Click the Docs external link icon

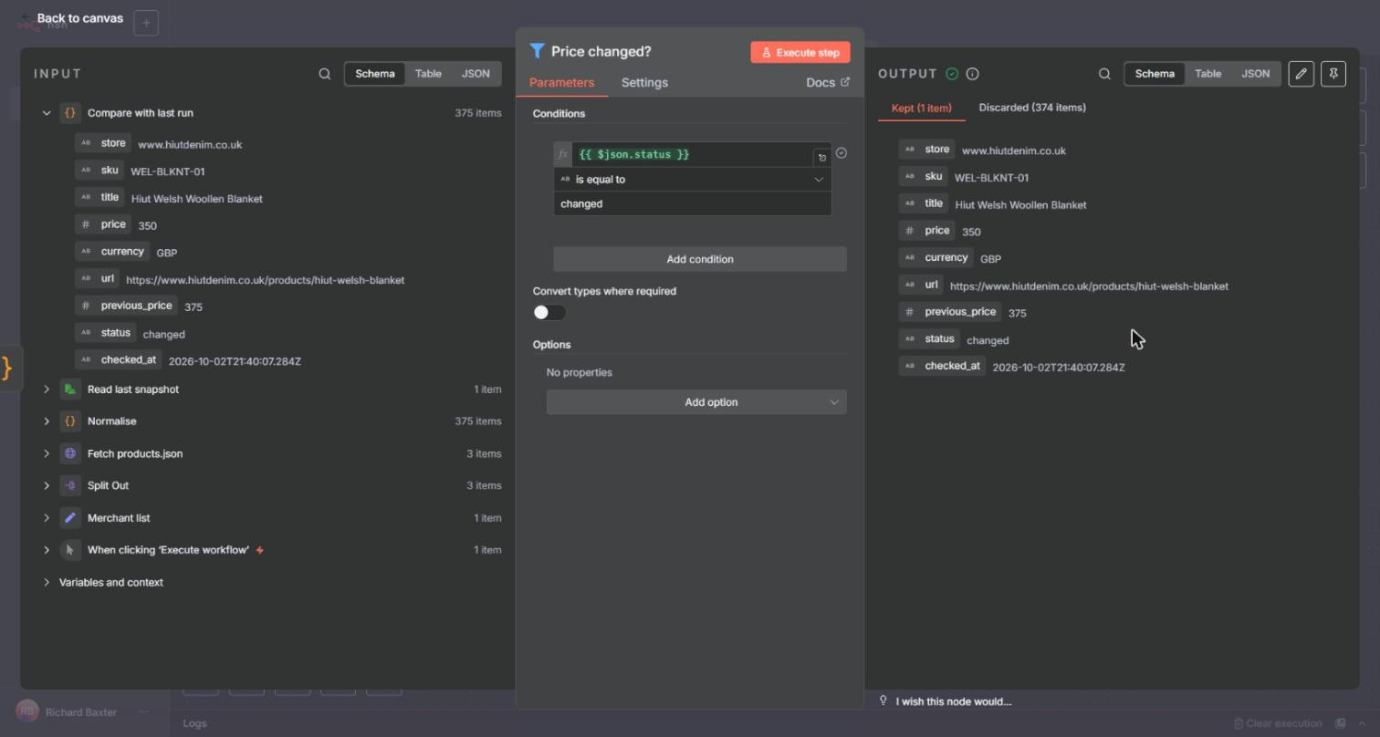tap(845, 82)
